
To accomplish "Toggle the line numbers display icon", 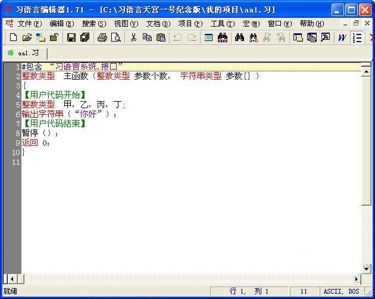I will pyautogui.click(x=357, y=37).
